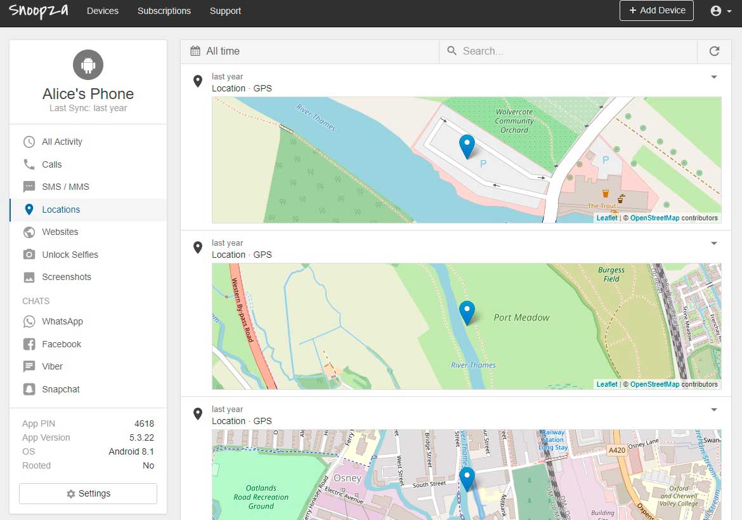The image size is (742, 520).
Task: Click blue map marker on Osney map
Action: [x=467, y=479]
